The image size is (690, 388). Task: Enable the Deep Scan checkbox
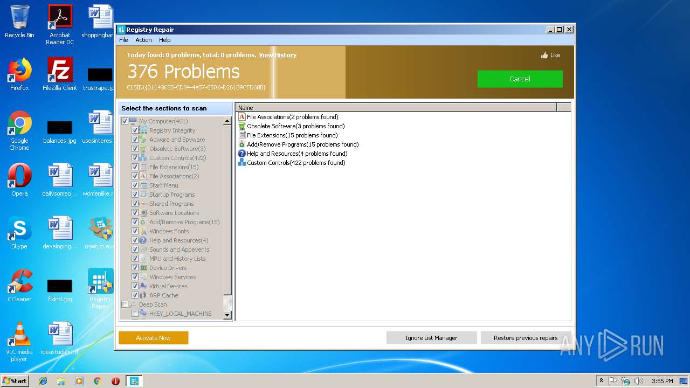pyautogui.click(x=125, y=304)
